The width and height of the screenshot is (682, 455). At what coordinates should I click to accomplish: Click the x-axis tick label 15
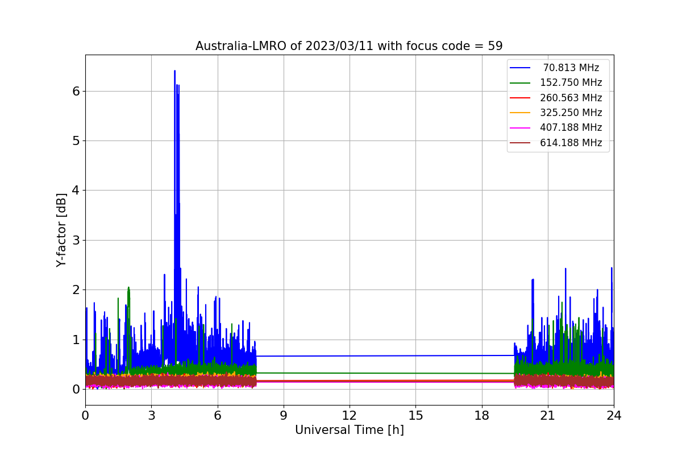pos(415,416)
